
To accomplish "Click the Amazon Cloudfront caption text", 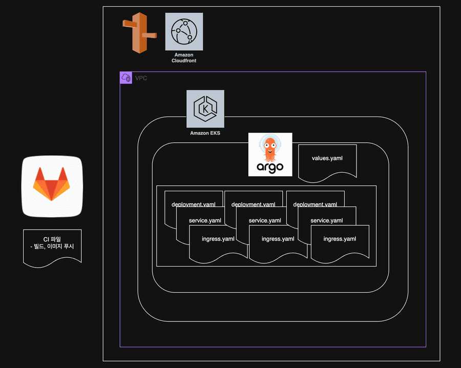I will tap(184, 57).
